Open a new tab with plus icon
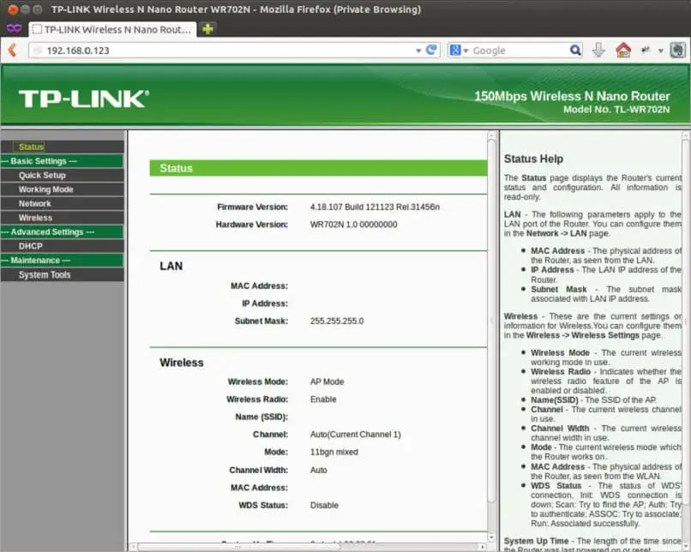 [x=207, y=29]
